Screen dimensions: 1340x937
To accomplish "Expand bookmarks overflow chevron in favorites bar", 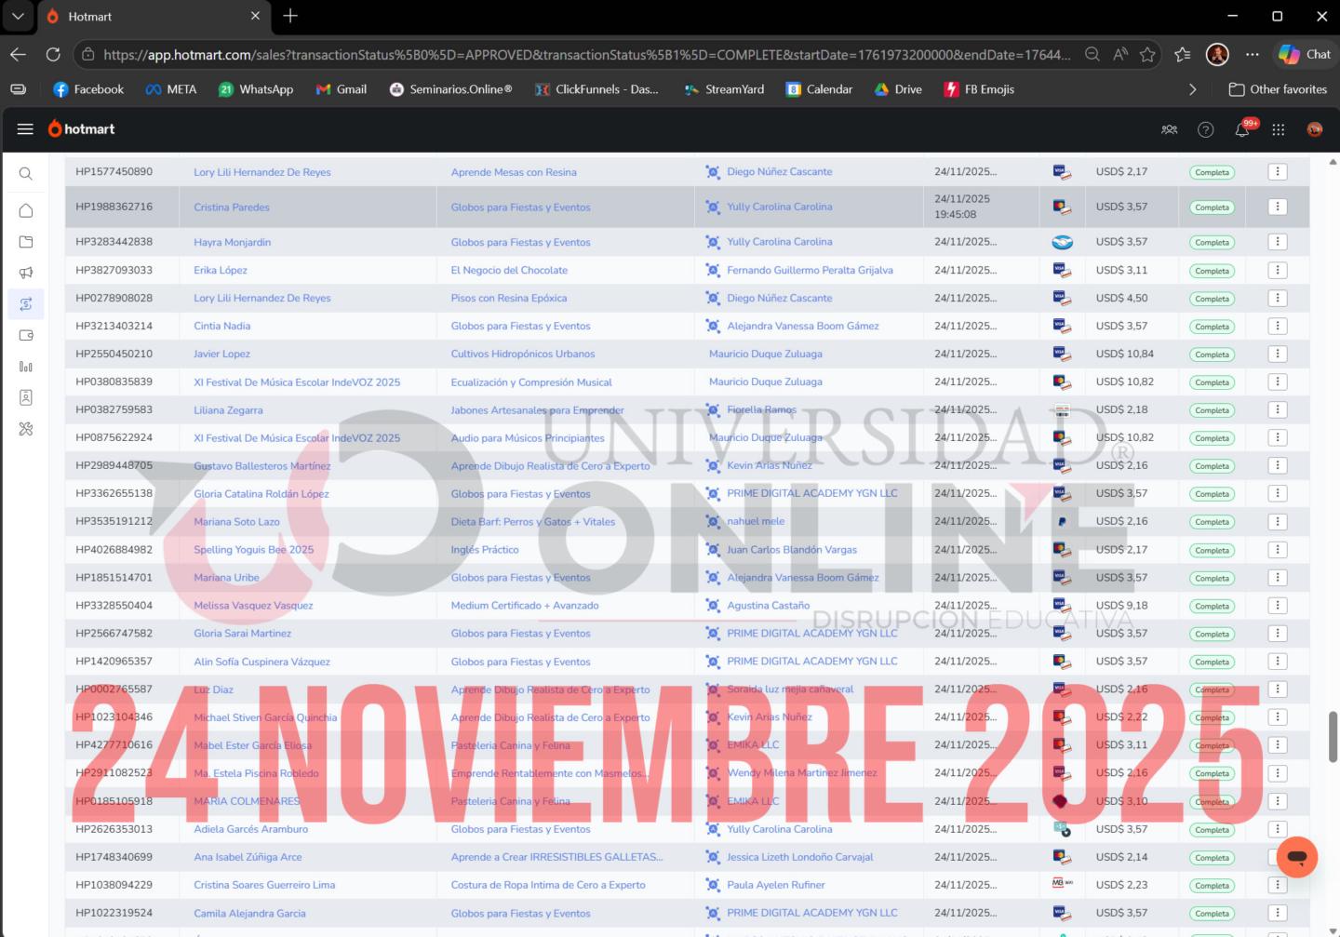I will tap(1193, 89).
